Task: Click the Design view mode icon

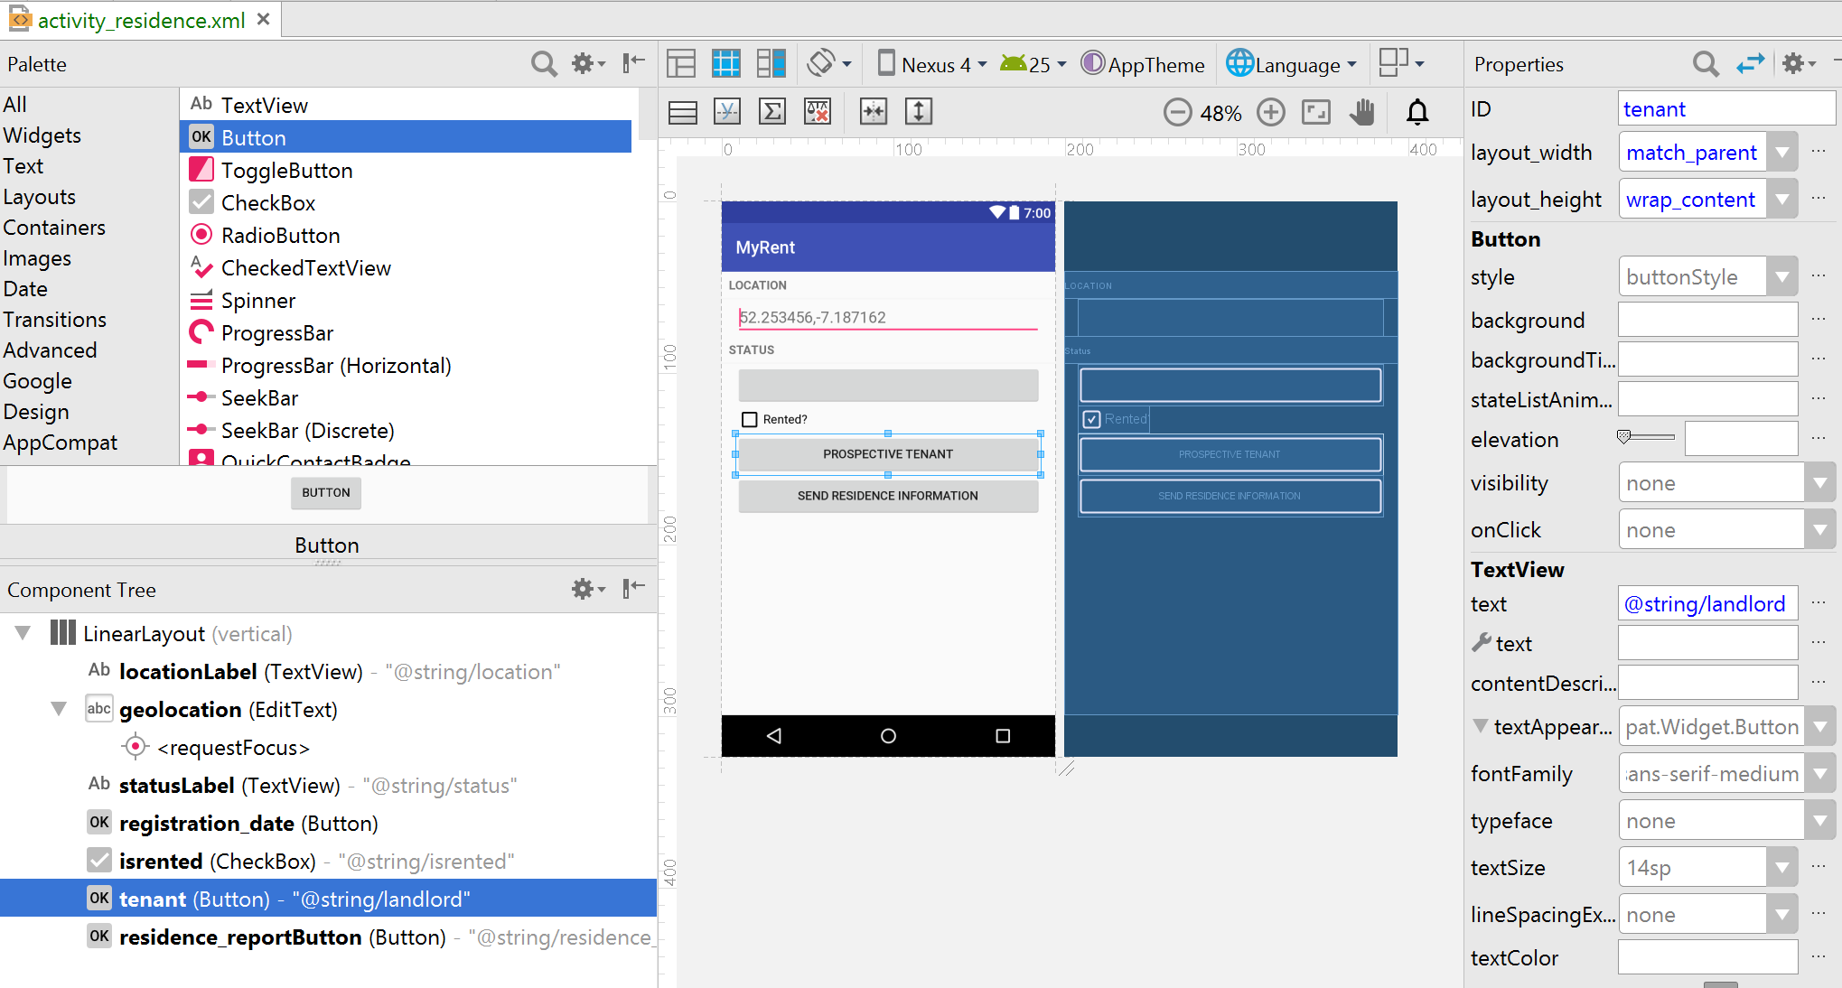Action: tap(681, 64)
